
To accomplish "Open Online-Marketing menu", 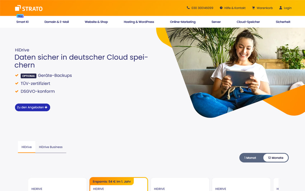I will [x=183, y=22].
